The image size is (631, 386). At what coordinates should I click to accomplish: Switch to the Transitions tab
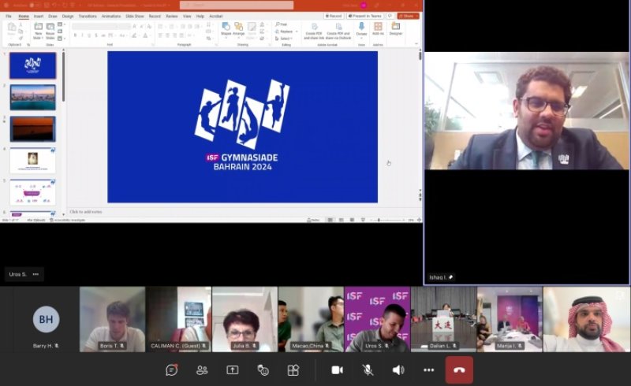click(x=88, y=16)
